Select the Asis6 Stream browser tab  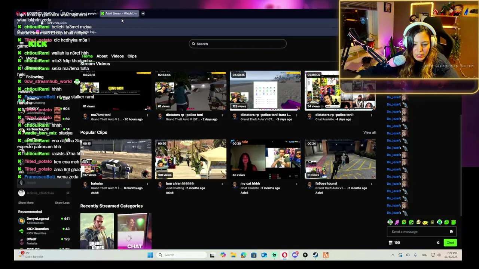[x=119, y=13]
